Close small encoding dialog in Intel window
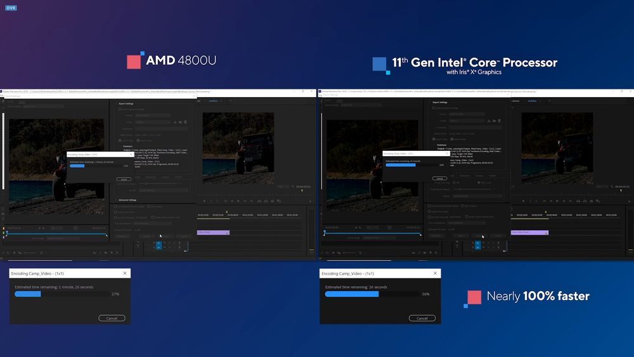Viewport: 634px width, 357px height. (x=447, y=153)
